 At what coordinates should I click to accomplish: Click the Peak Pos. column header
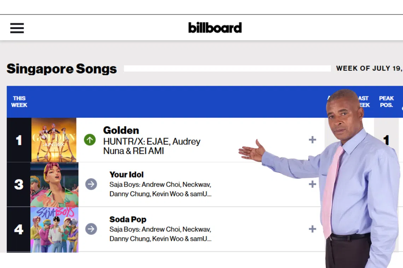[x=386, y=102]
